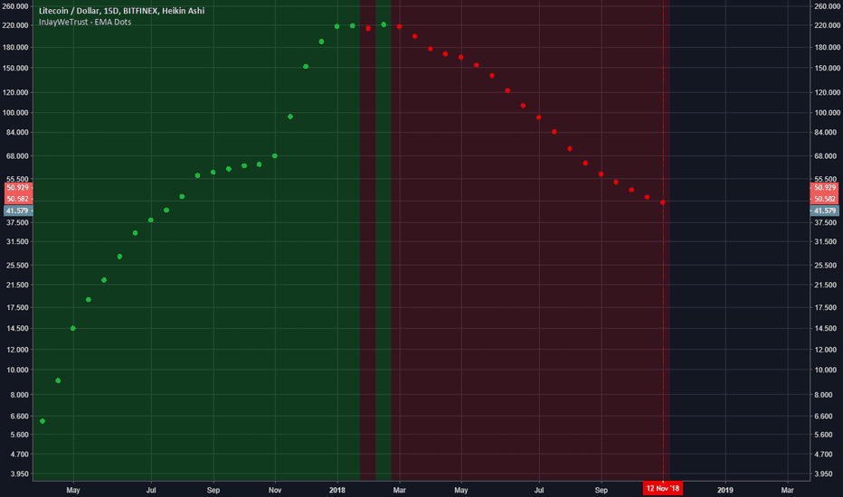The height and width of the screenshot is (497, 843).
Task: Click the 6.600 label on left price axis
Action: (x=18, y=417)
